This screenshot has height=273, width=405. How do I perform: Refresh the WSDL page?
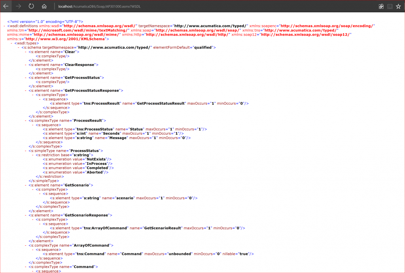[31, 6]
